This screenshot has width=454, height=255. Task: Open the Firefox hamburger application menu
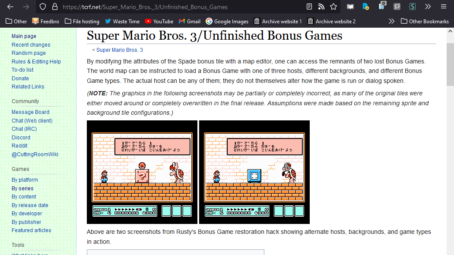[444, 7]
